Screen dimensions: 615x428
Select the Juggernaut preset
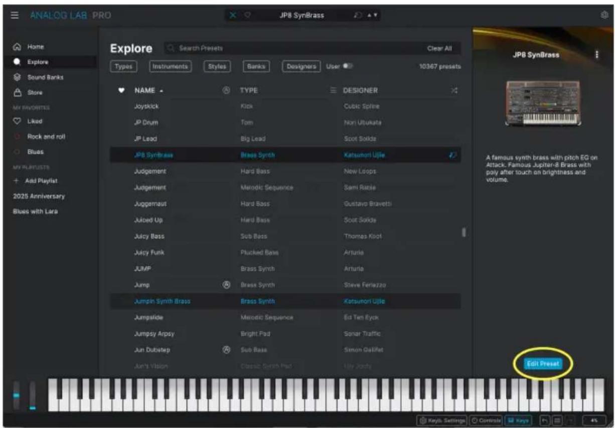[x=285, y=204]
